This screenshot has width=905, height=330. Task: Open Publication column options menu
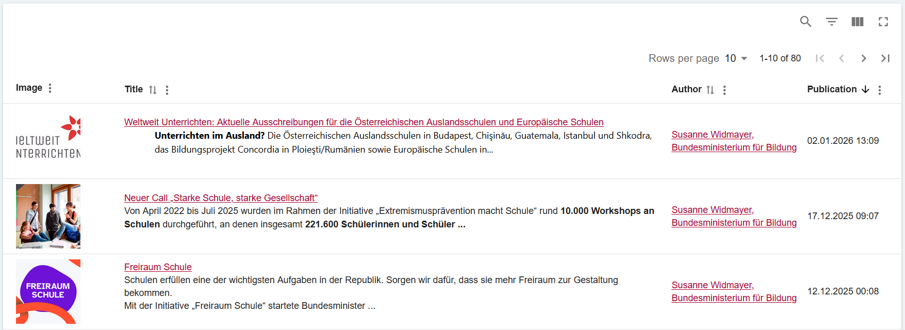click(x=880, y=90)
